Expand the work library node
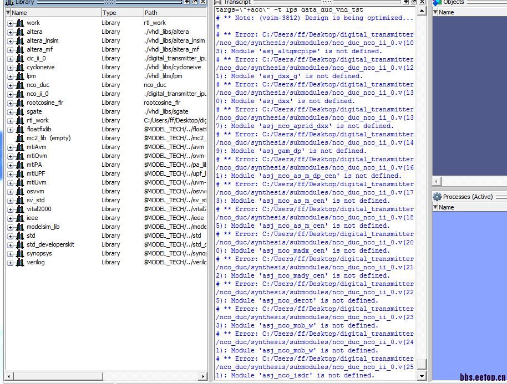 point(11,23)
